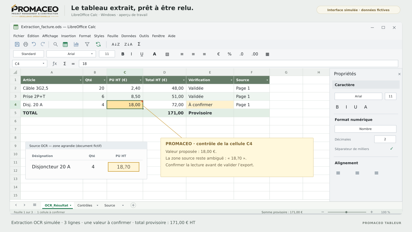The image size is (412, 232).
Task: Click the green table insert icon
Action: click(x=65, y=44)
